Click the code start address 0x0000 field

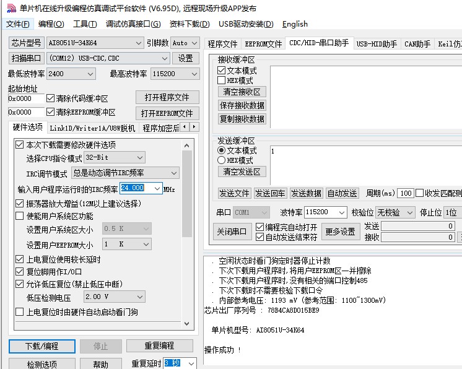click(x=26, y=98)
